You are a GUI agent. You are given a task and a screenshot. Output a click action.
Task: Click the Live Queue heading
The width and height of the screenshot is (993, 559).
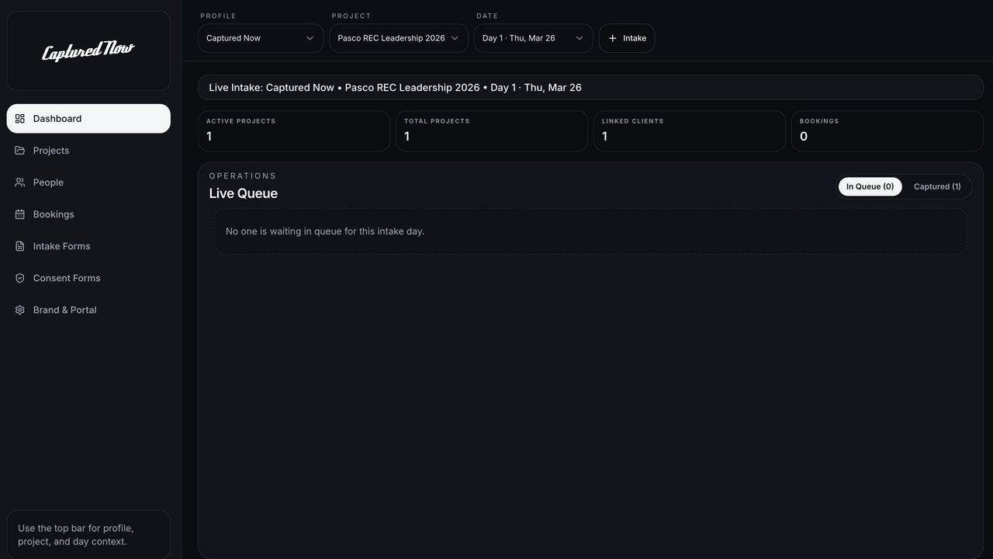pyautogui.click(x=243, y=193)
